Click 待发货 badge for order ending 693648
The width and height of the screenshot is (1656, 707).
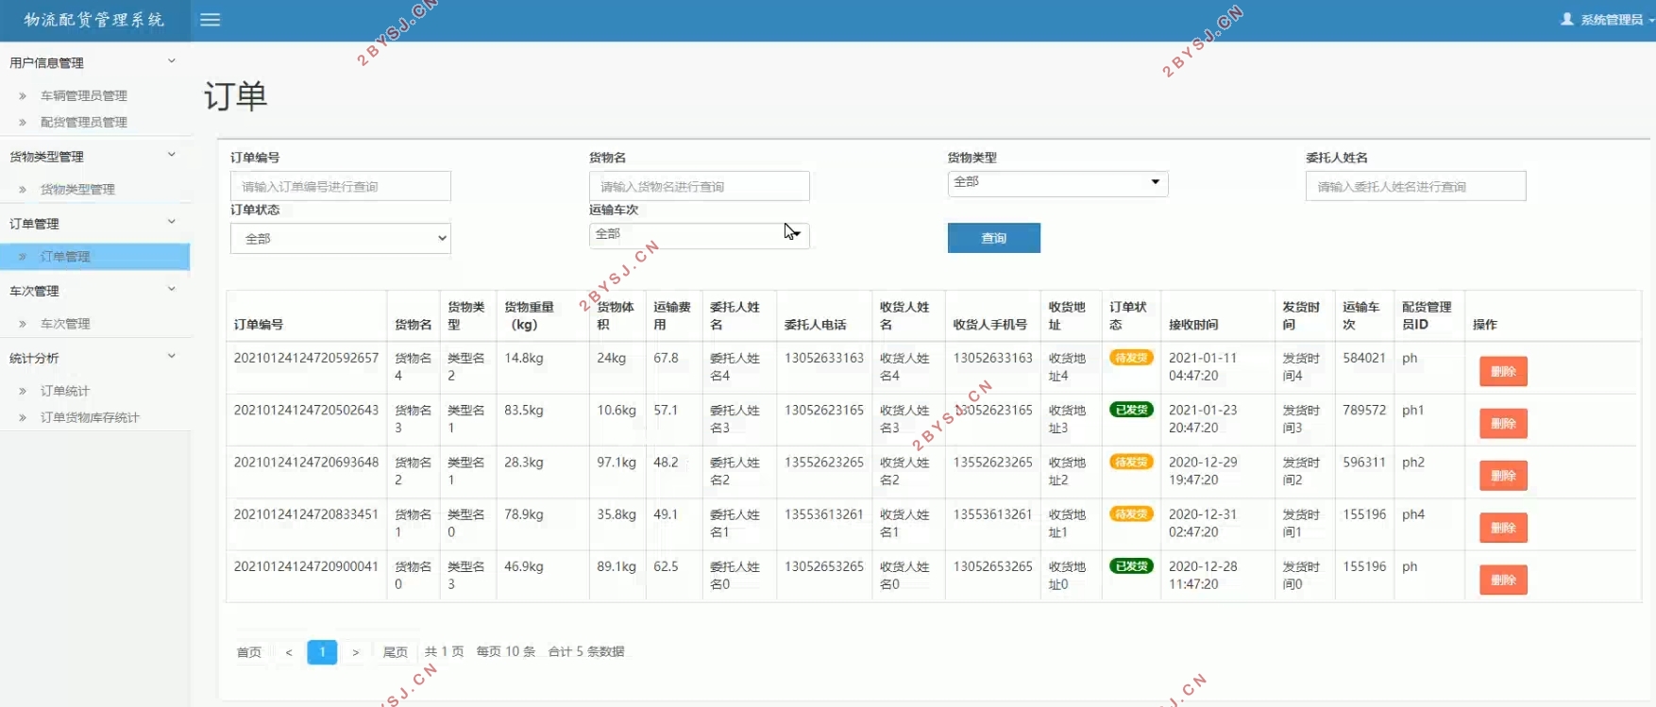point(1131,462)
